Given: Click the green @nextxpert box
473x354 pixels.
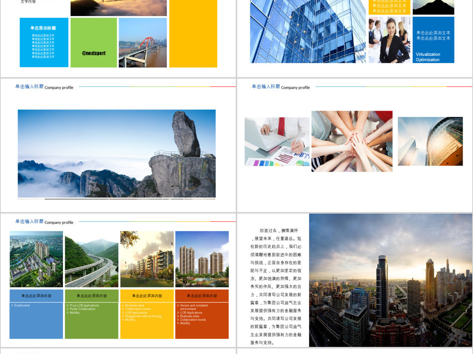Looking at the screenshot, I should 94,42.
